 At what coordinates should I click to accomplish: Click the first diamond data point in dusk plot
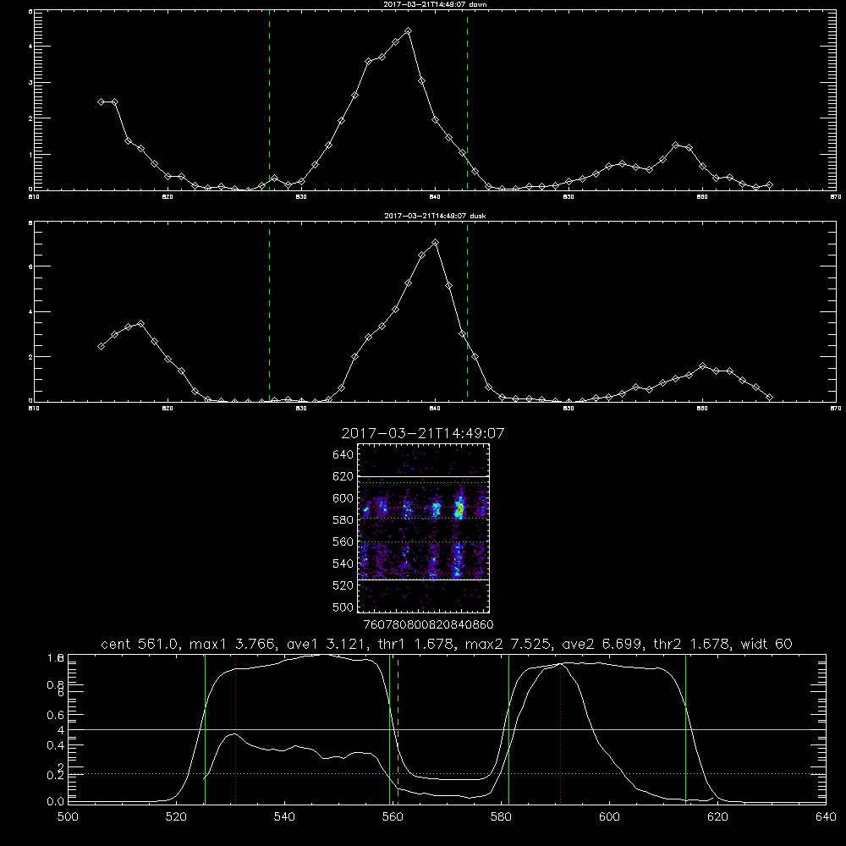[101, 346]
